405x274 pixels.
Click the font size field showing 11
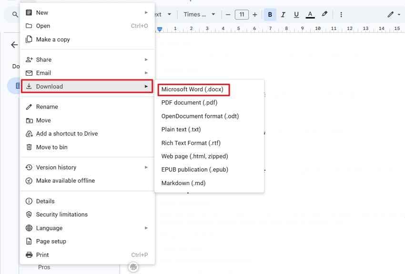click(242, 15)
